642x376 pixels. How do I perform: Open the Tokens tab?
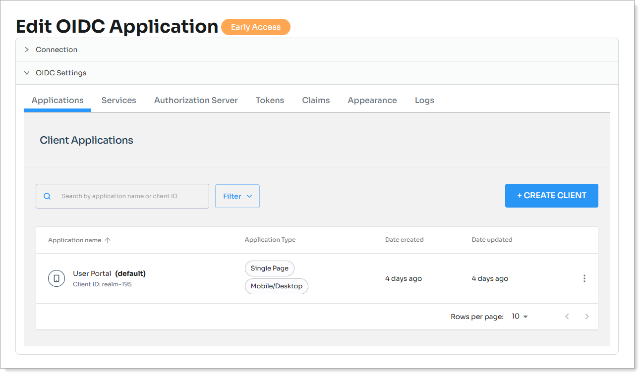point(270,100)
